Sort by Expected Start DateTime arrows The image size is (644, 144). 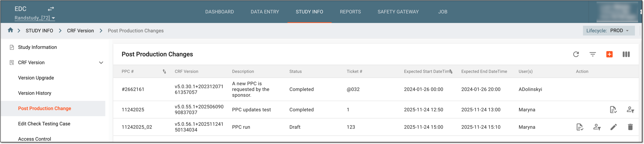[451, 71]
